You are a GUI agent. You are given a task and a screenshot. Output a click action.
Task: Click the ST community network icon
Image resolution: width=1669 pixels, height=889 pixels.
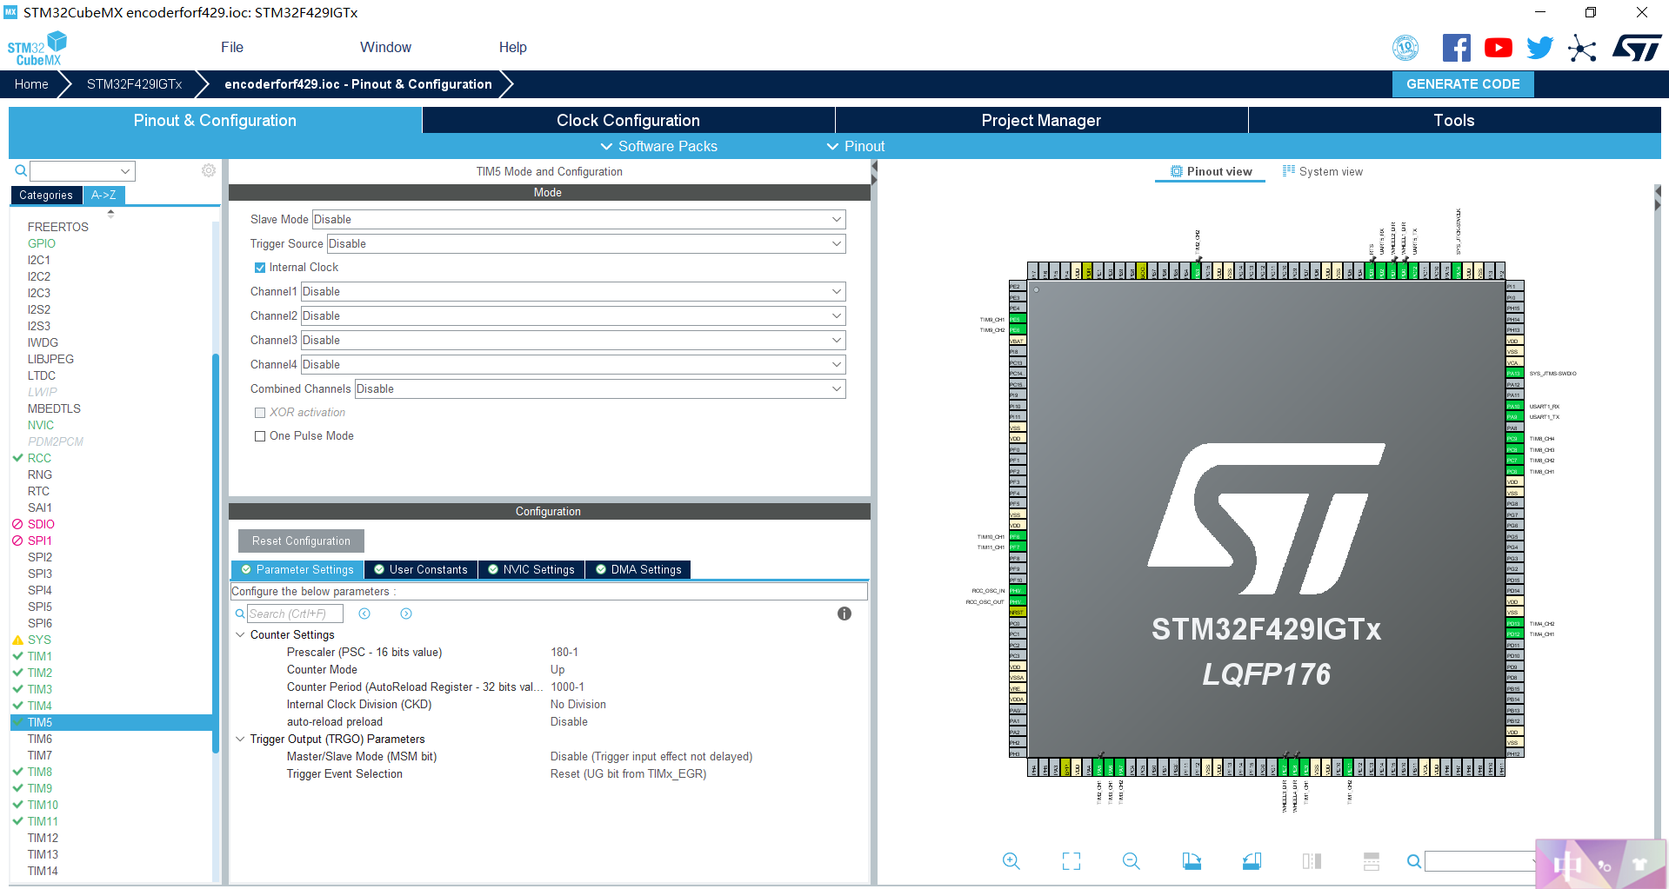click(1582, 48)
